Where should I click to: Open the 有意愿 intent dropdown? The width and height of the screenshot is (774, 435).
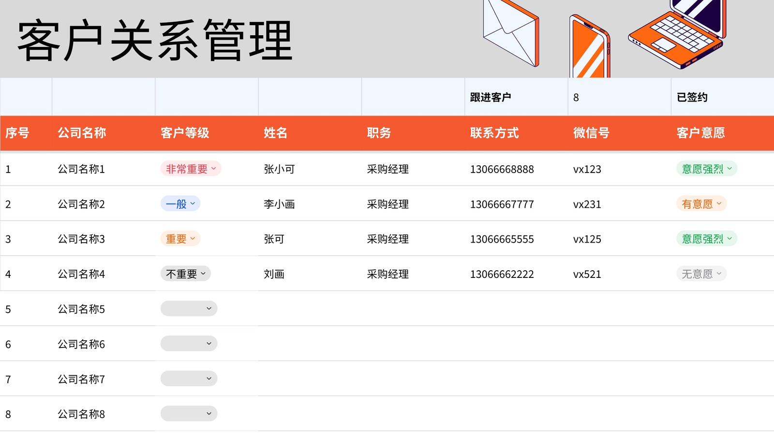[x=701, y=204]
